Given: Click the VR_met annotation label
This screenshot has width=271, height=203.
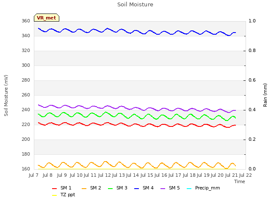Looking at the screenshot, I should coord(47,18).
